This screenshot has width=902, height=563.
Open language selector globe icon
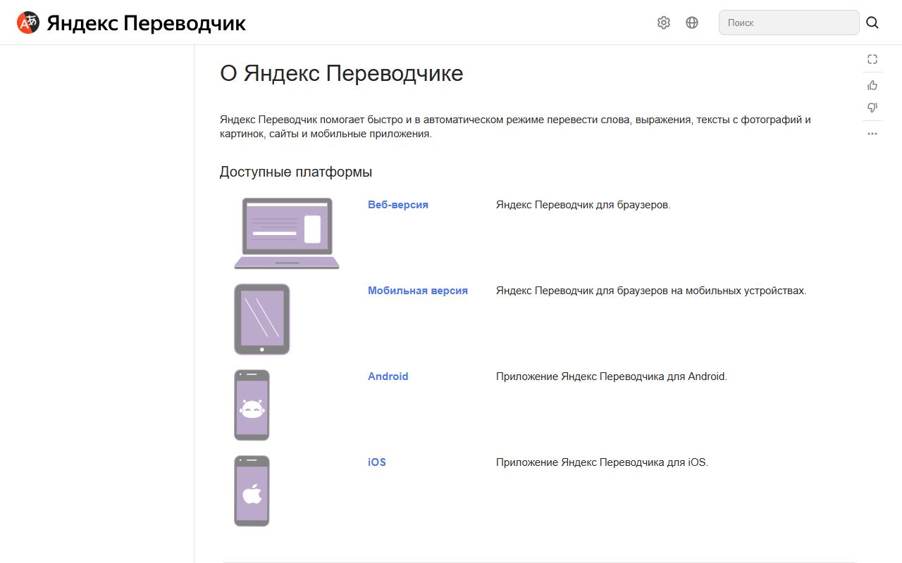[x=692, y=23]
